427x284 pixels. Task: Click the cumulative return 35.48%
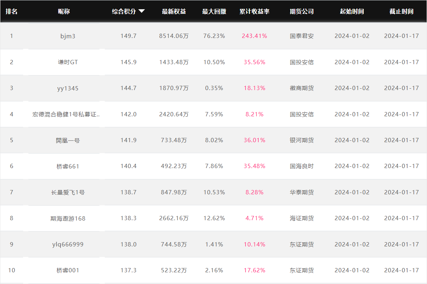[x=255, y=166]
